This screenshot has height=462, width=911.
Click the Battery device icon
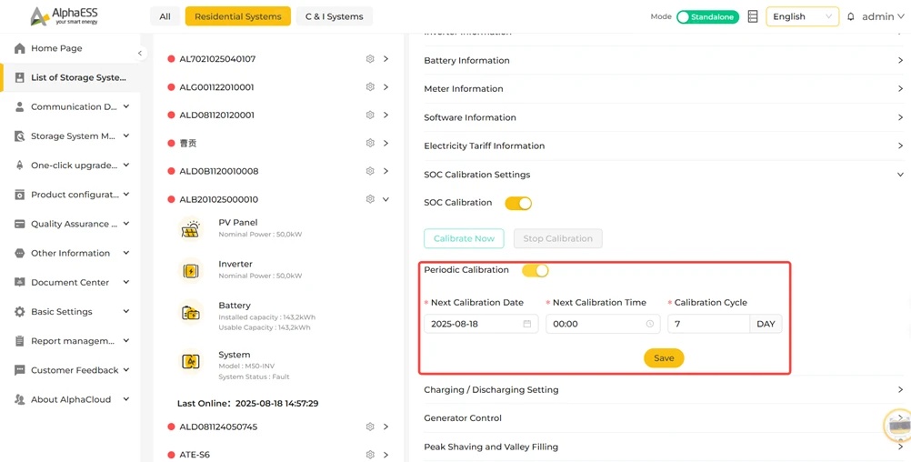[x=191, y=313]
